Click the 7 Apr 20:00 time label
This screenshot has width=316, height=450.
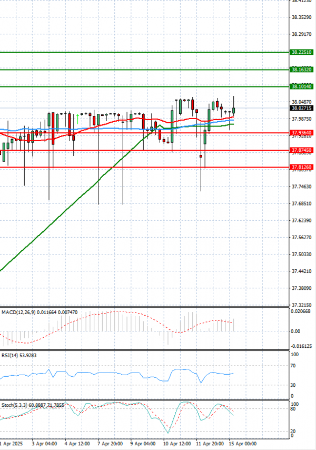110,444
